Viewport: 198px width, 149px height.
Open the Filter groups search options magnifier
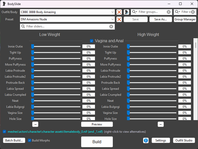click(135, 12)
